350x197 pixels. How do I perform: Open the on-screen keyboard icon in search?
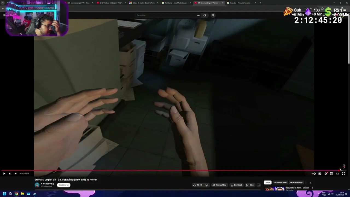[x=198, y=15]
